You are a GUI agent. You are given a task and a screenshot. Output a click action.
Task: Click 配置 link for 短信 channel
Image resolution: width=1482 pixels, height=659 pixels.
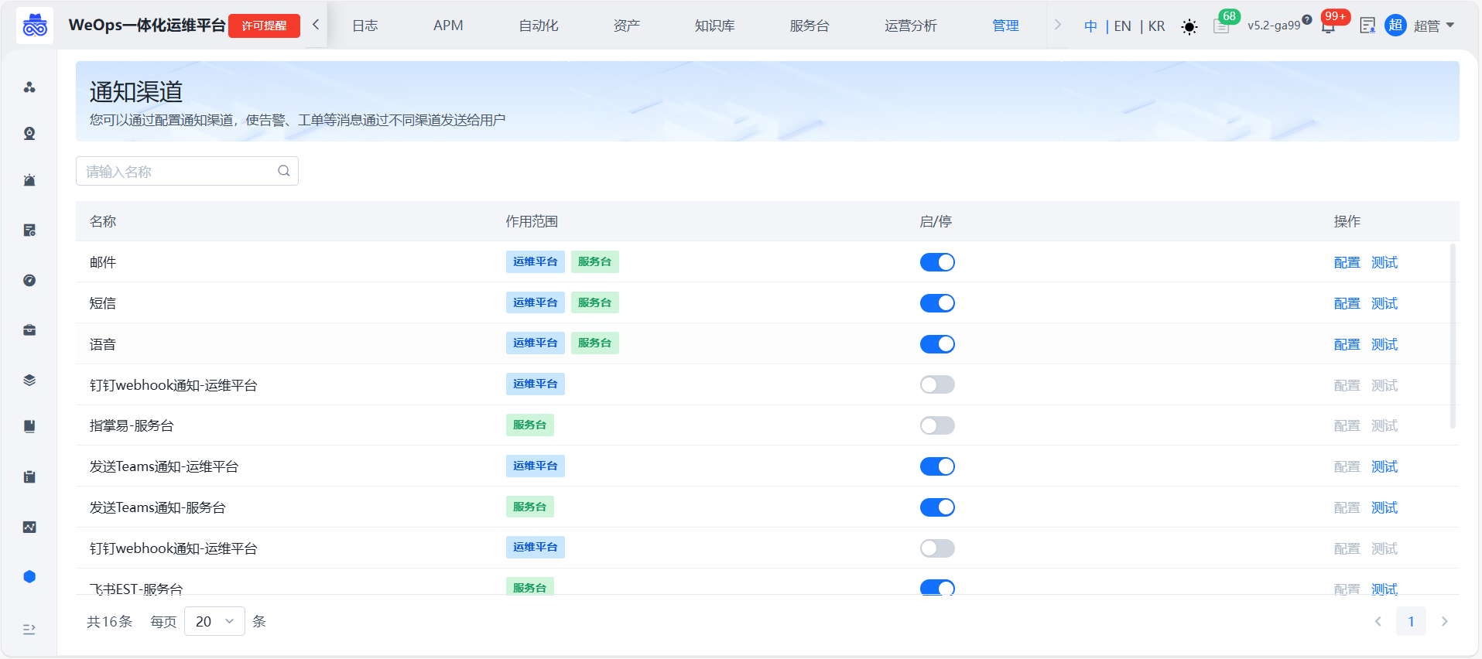tap(1347, 303)
